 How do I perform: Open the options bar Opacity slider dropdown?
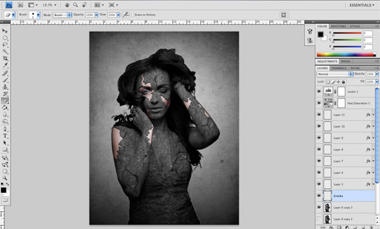pos(96,15)
